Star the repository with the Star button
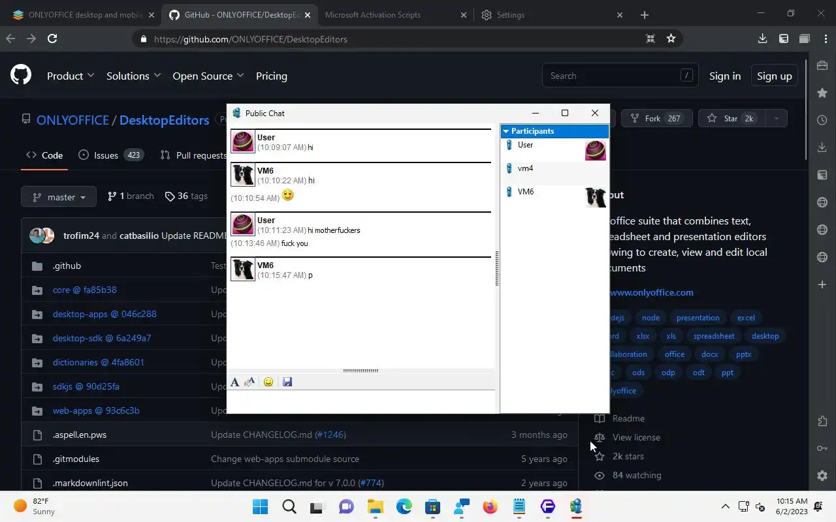The height and width of the screenshot is (522, 836). [731, 118]
